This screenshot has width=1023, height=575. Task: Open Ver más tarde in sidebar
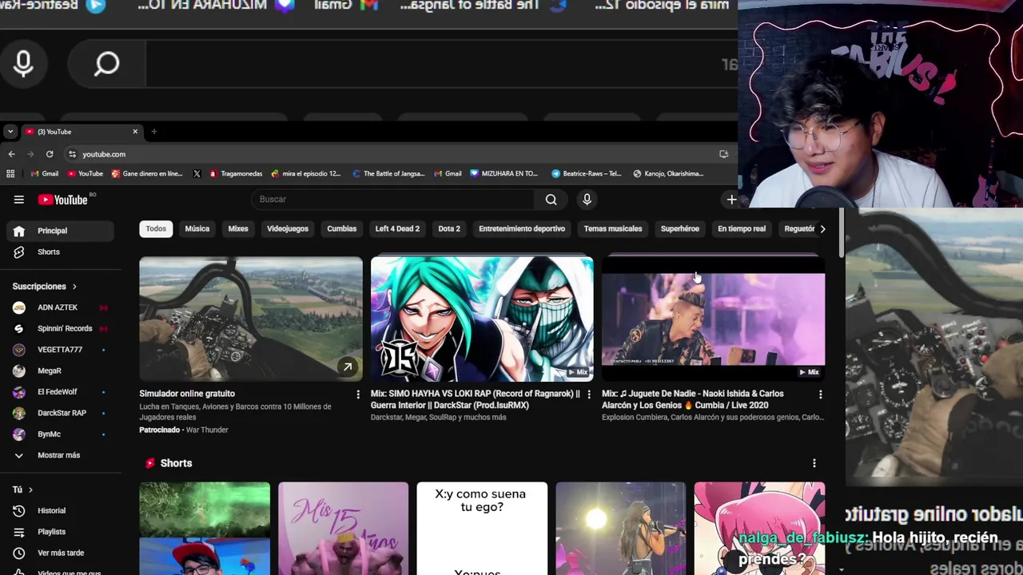(x=61, y=553)
